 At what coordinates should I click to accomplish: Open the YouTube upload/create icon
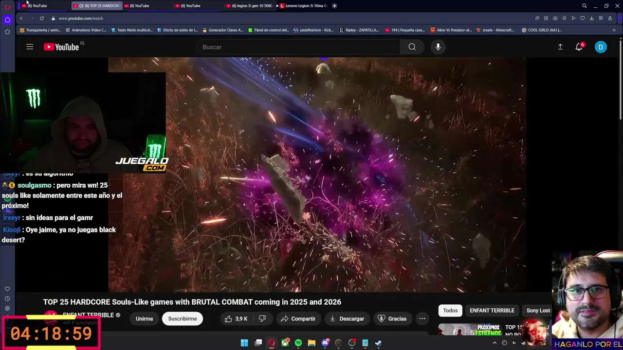point(560,47)
